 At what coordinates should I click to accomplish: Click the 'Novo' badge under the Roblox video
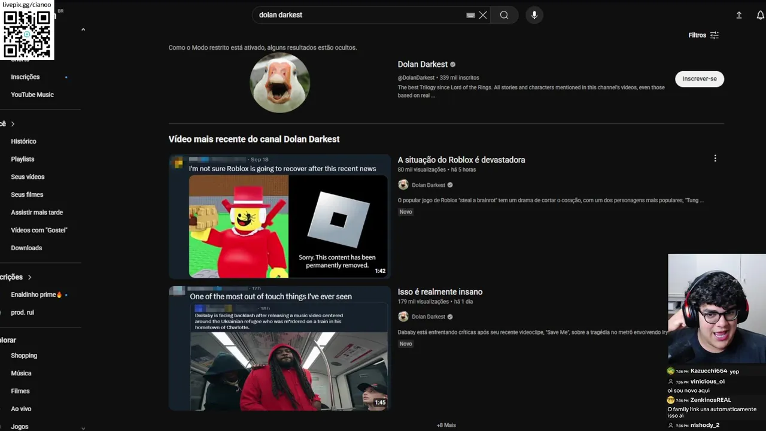click(x=406, y=212)
